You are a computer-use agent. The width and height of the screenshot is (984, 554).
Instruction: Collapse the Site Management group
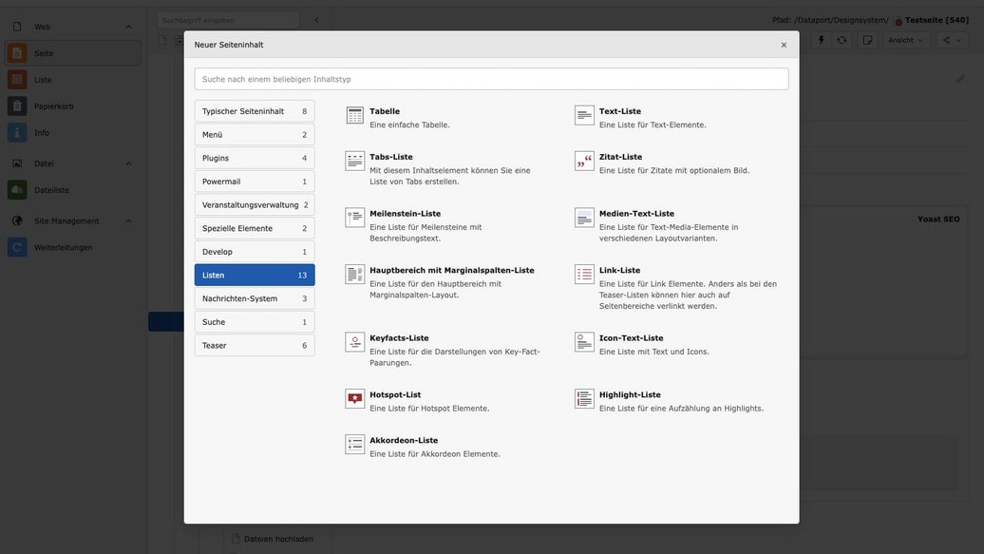(128, 220)
